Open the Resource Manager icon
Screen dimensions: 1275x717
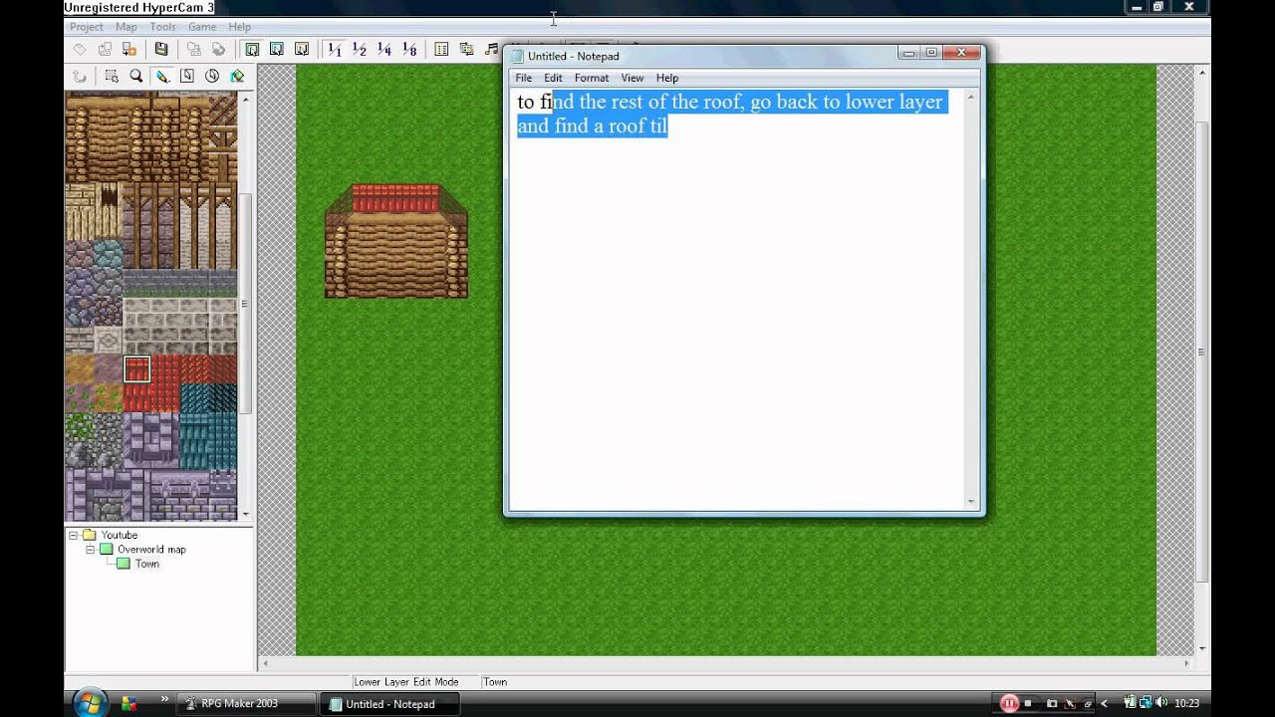(466, 49)
